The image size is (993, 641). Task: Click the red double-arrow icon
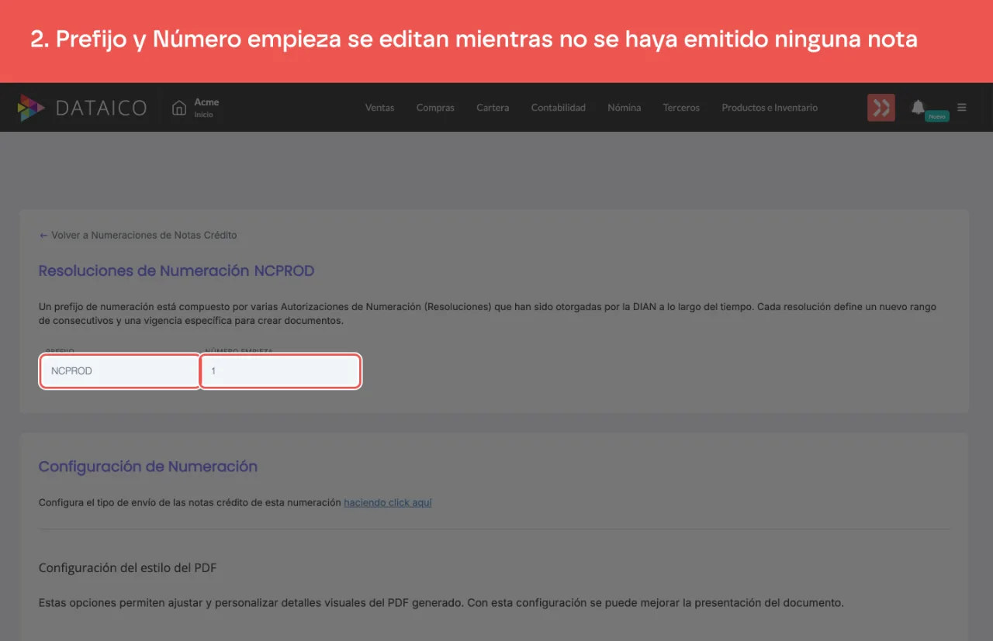click(881, 108)
